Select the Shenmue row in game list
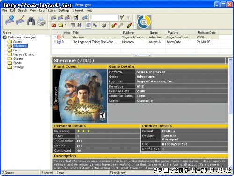The image size is (234, 176). point(136,37)
